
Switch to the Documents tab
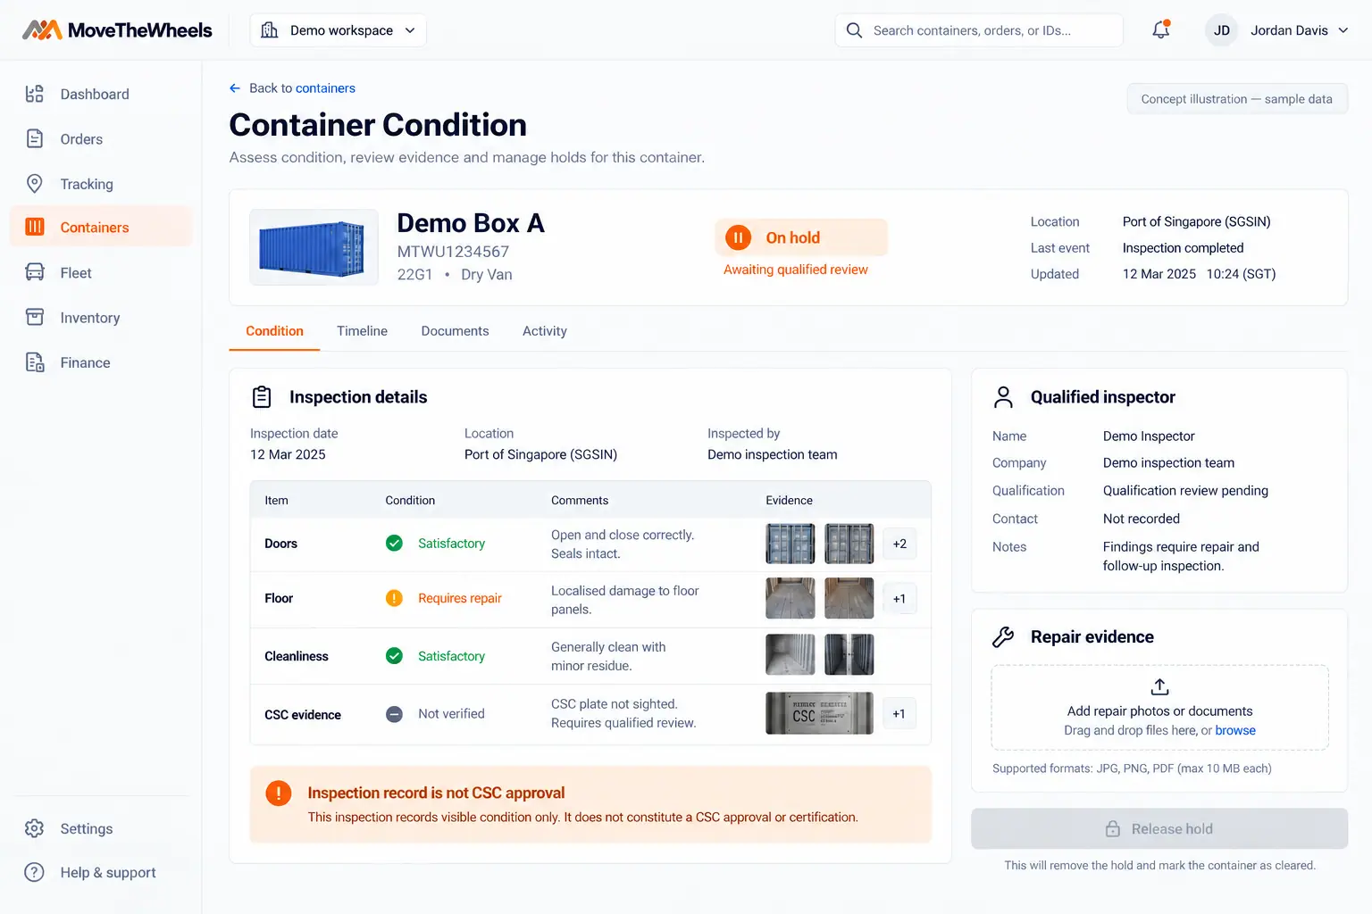coord(455,331)
